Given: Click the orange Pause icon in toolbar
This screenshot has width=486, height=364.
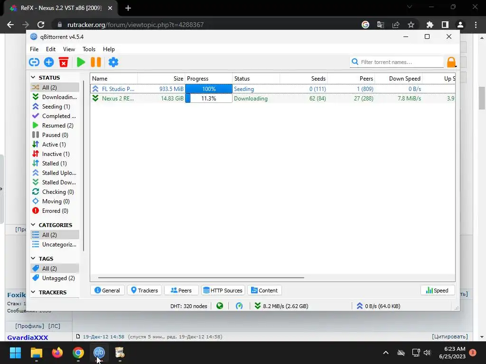Looking at the screenshot, I should (96, 62).
